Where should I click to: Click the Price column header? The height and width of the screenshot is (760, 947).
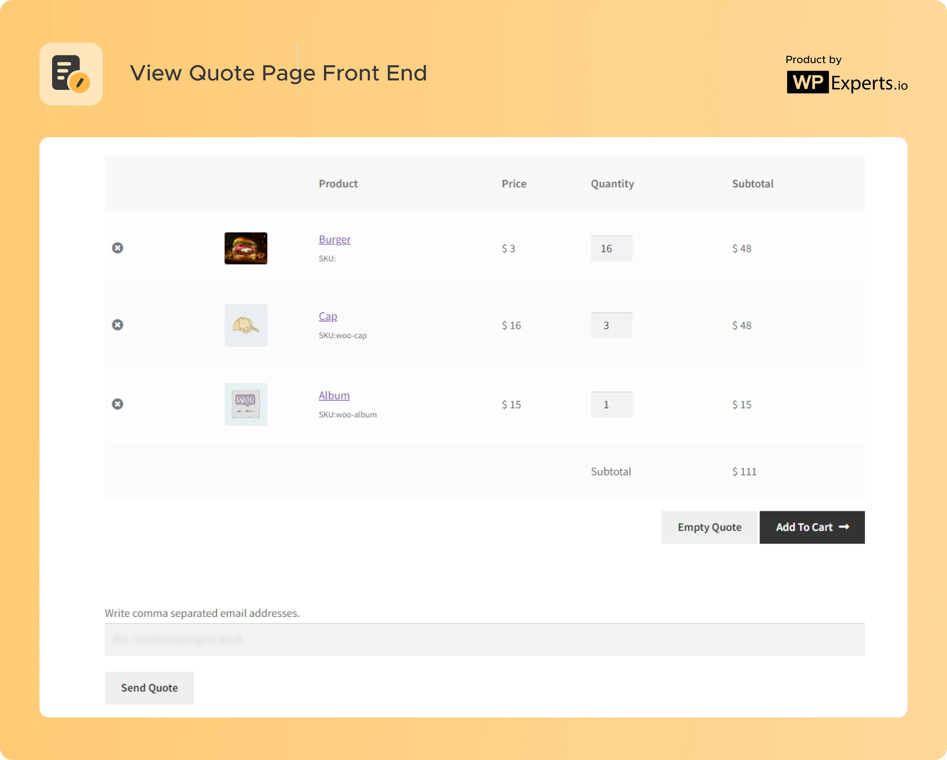[x=514, y=184]
